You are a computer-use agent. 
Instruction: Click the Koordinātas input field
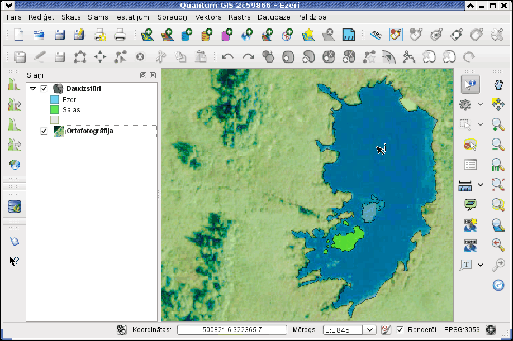click(232, 330)
